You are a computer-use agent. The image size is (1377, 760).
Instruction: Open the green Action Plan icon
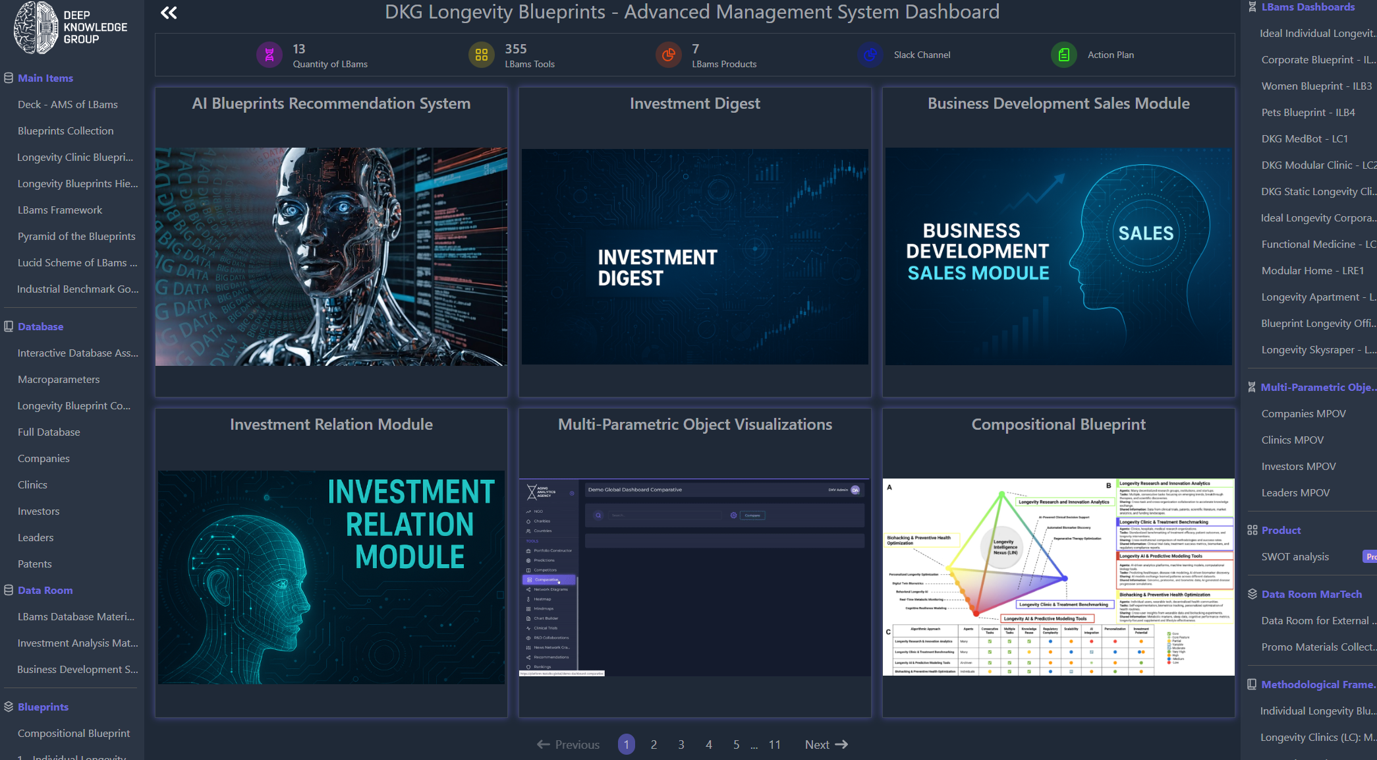[1063, 55]
